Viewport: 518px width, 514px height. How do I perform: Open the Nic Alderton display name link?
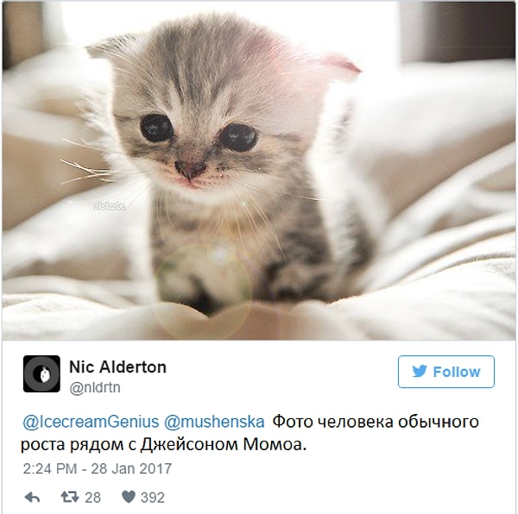click(x=117, y=367)
